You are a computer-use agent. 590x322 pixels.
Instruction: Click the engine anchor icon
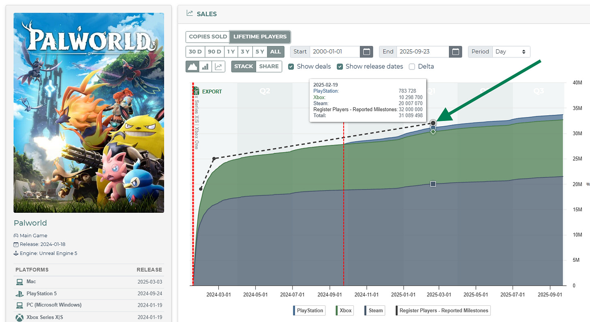pos(16,253)
